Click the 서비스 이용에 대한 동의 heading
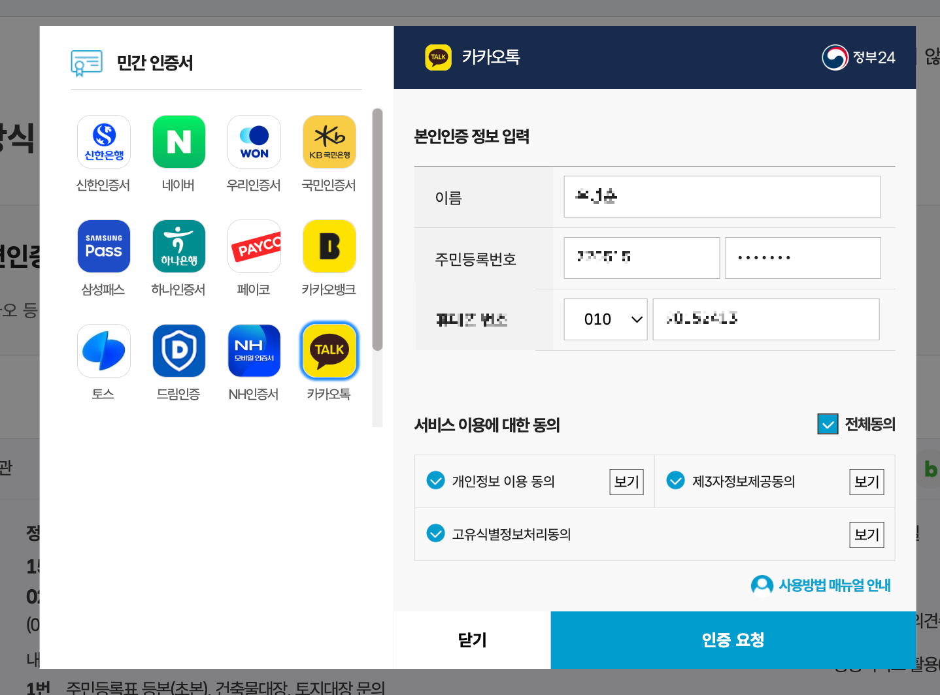 (x=487, y=425)
